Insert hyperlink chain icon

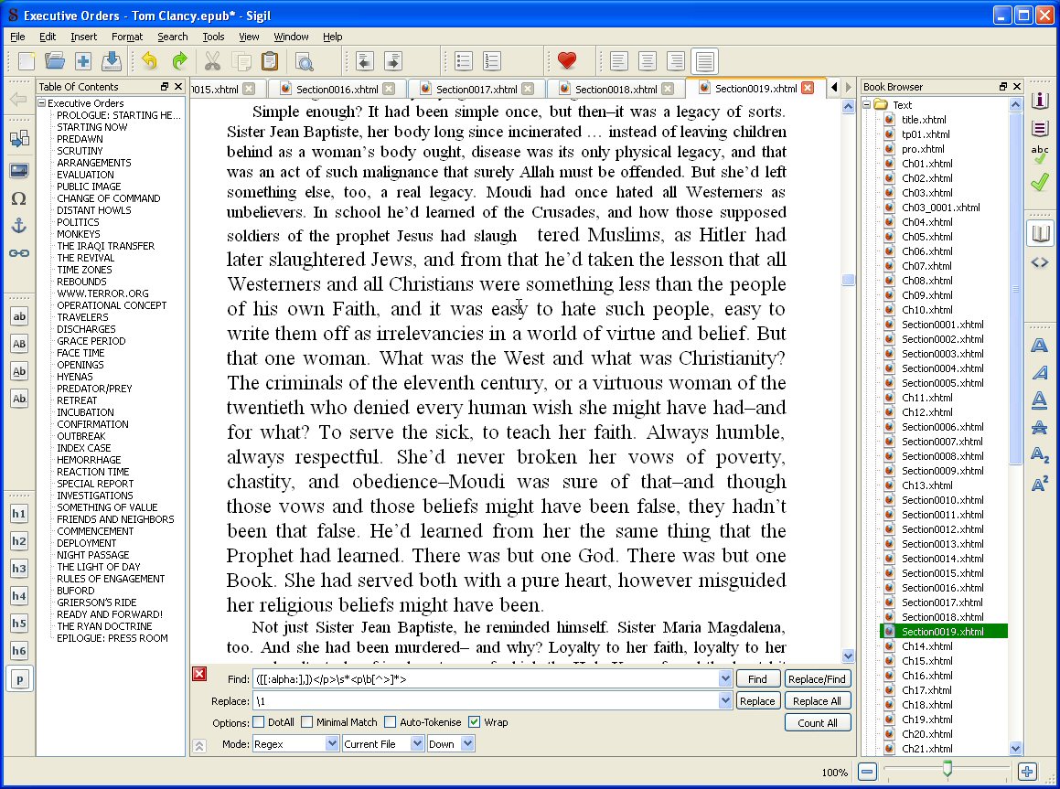(x=19, y=253)
